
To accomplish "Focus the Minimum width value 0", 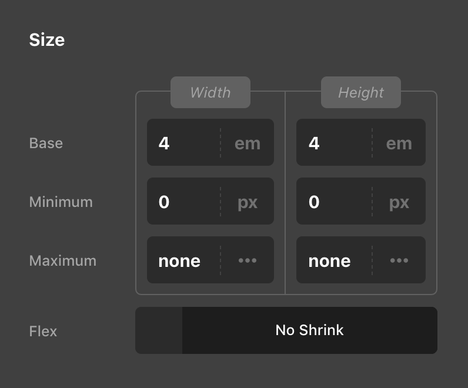I will coord(183,202).
